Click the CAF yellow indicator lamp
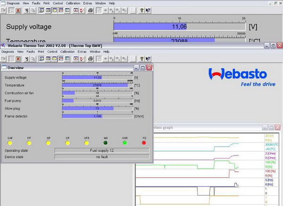The height and width of the screenshot is (206, 283). tap(10, 143)
